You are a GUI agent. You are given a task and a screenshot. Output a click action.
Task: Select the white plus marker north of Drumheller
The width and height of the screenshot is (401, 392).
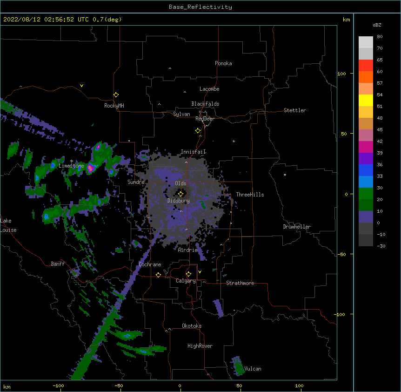click(285, 175)
